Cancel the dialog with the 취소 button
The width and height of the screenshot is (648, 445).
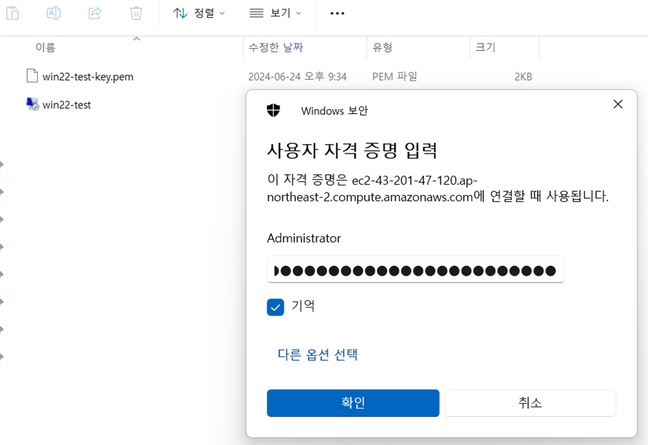point(530,403)
